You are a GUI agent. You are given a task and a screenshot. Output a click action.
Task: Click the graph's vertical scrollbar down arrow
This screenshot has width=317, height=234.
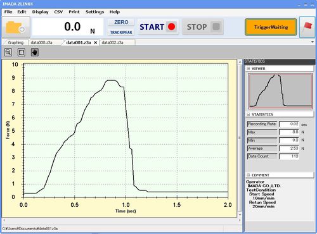click(240, 214)
